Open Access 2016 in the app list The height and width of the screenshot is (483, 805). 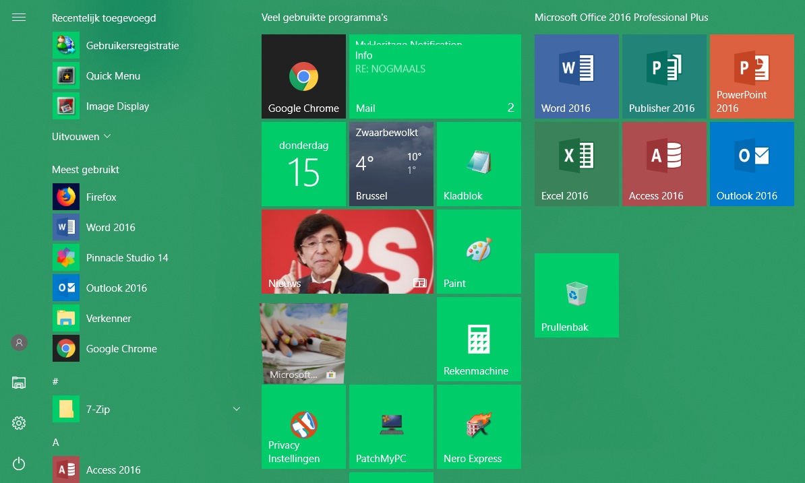tap(146, 469)
